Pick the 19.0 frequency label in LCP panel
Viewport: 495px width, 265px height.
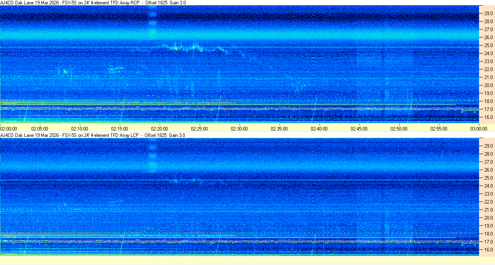[488, 226]
